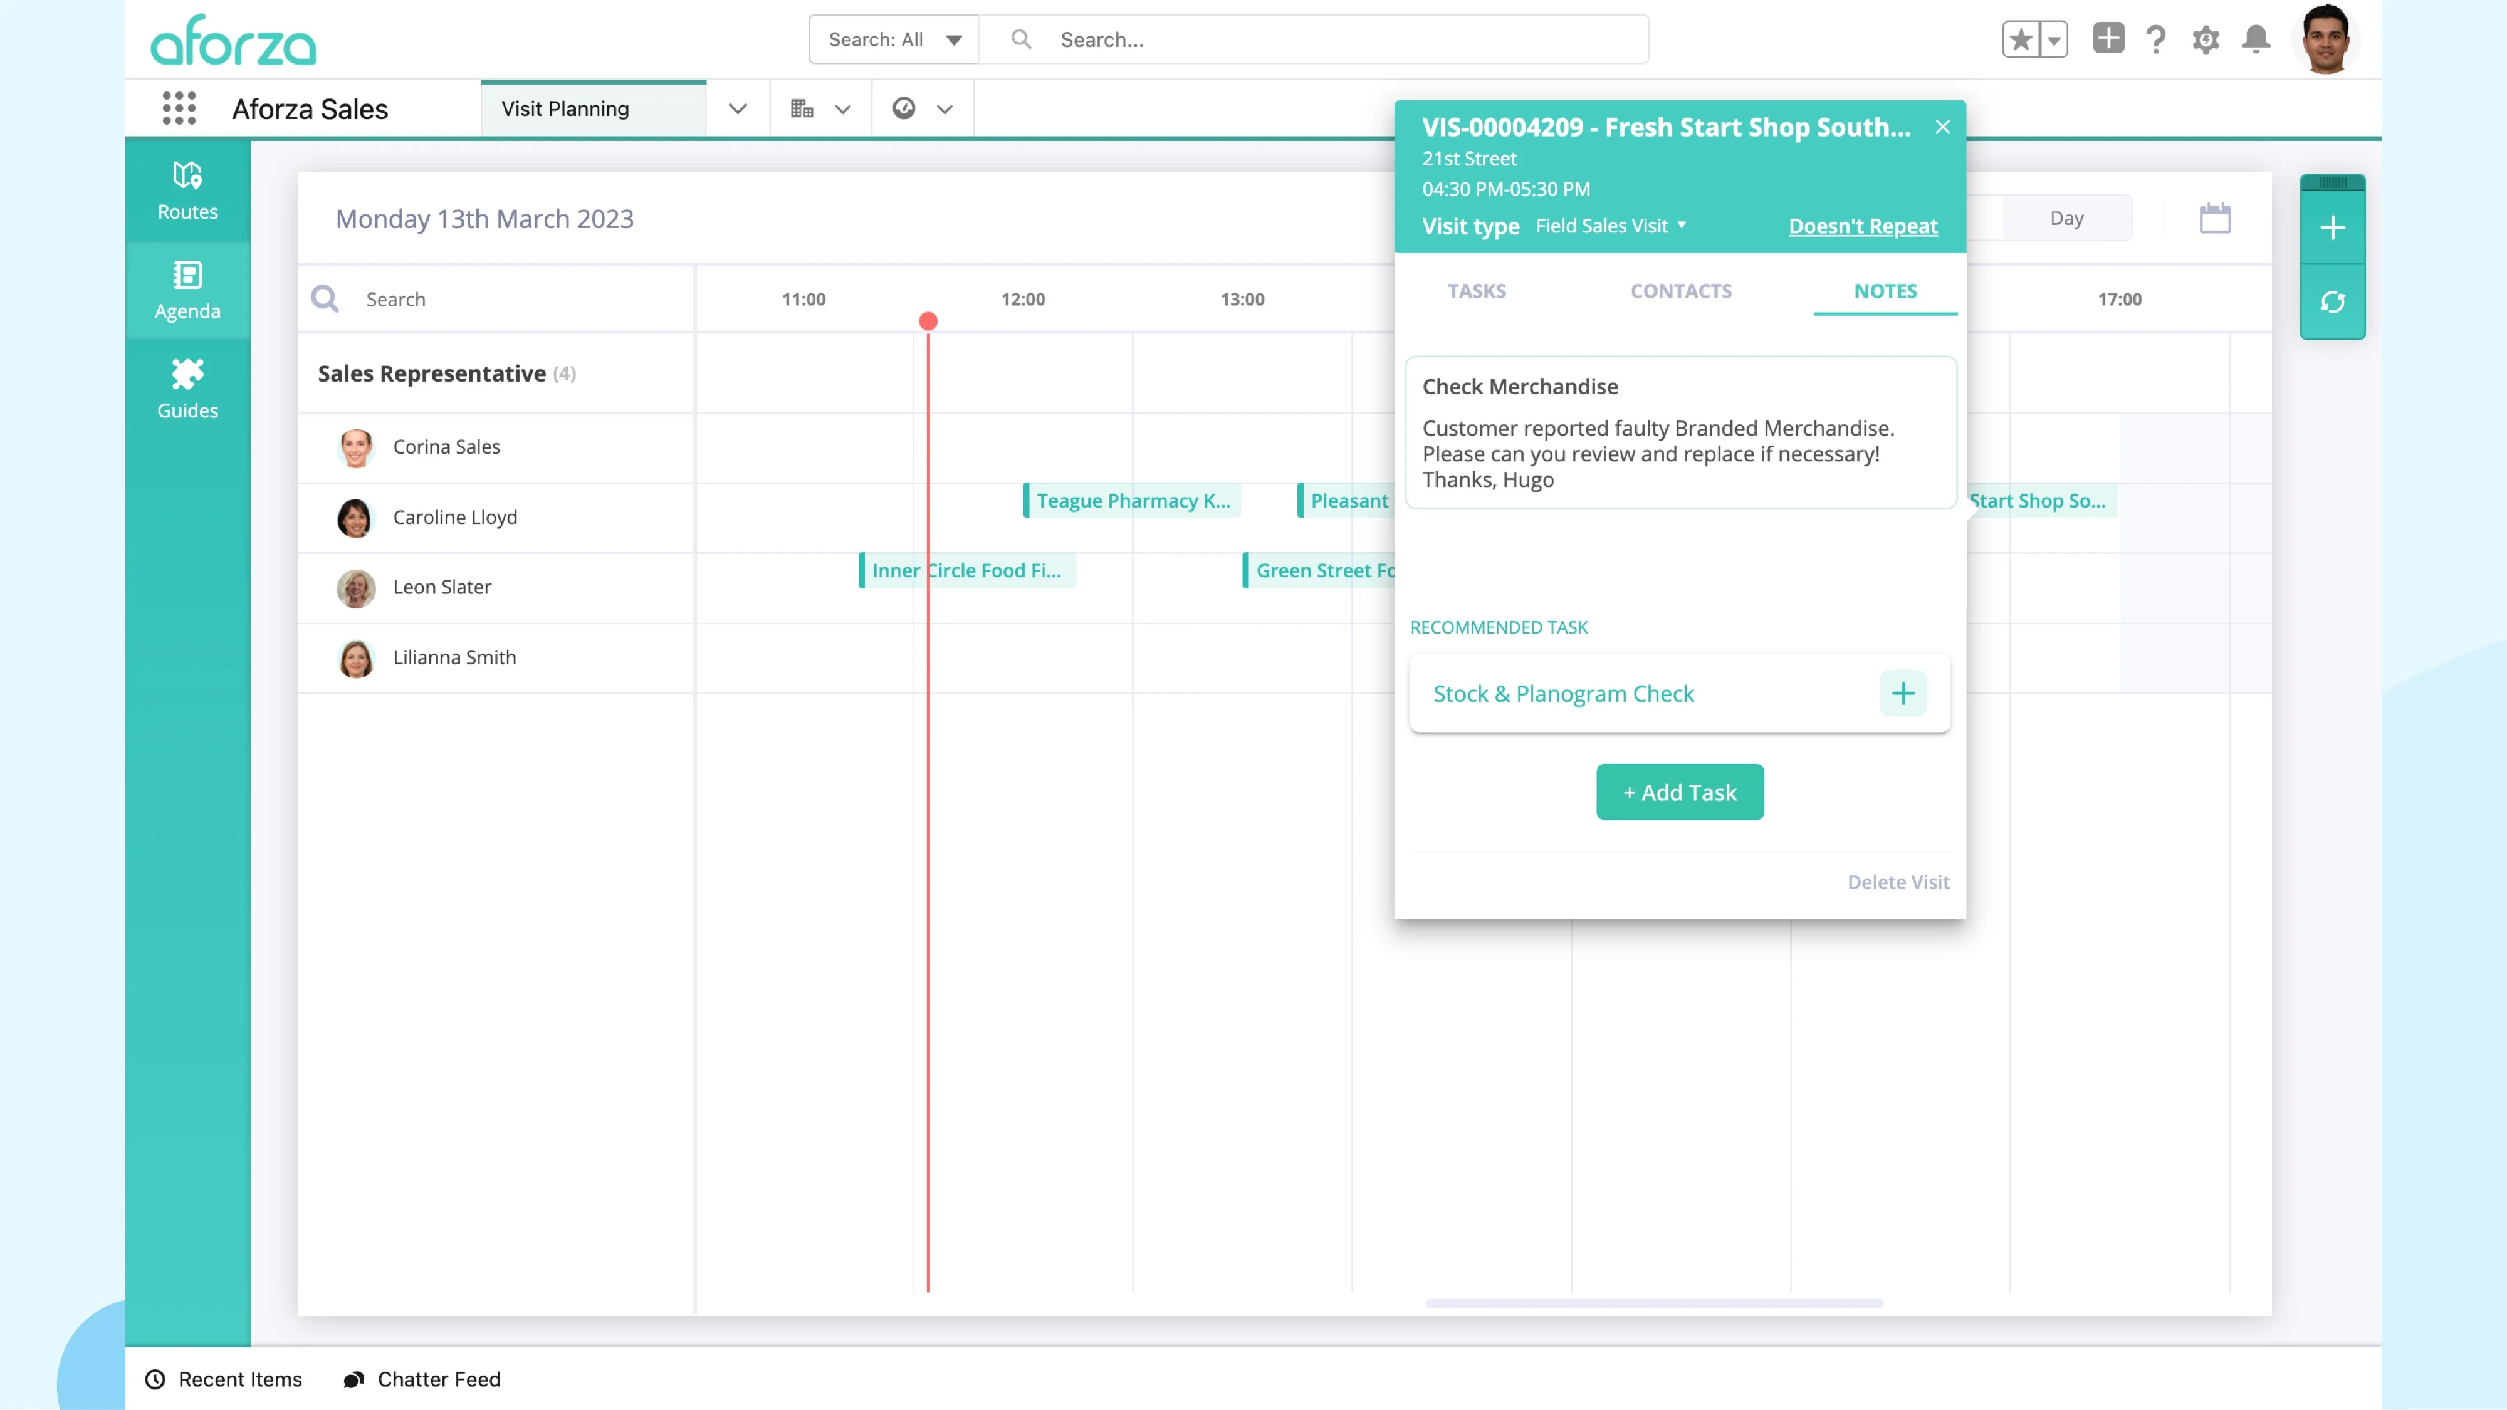Click Corina Sales avatar

[355, 447]
